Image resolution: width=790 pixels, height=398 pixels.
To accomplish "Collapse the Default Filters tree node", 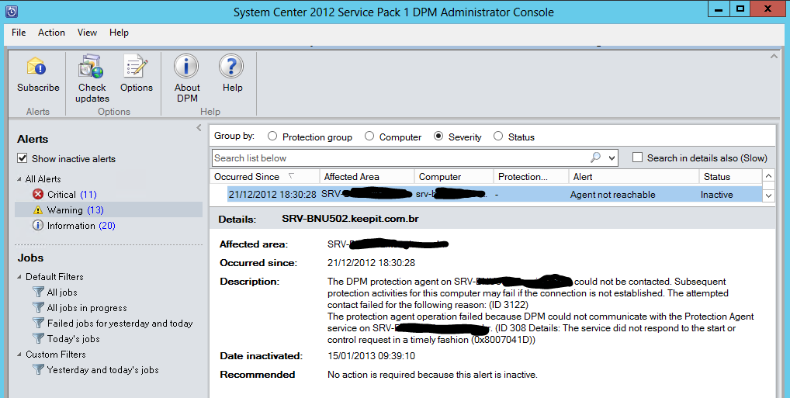I will [19, 277].
